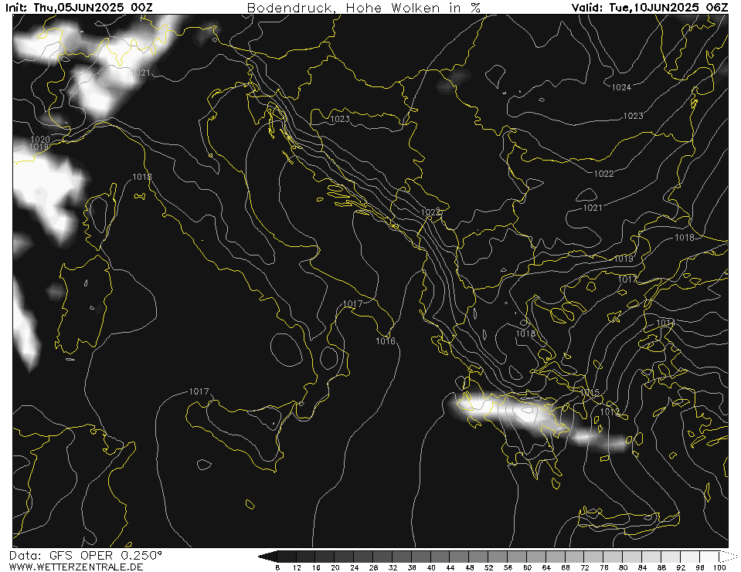Click the color scale label '52'
741x572 pixels.
pos(488,567)
